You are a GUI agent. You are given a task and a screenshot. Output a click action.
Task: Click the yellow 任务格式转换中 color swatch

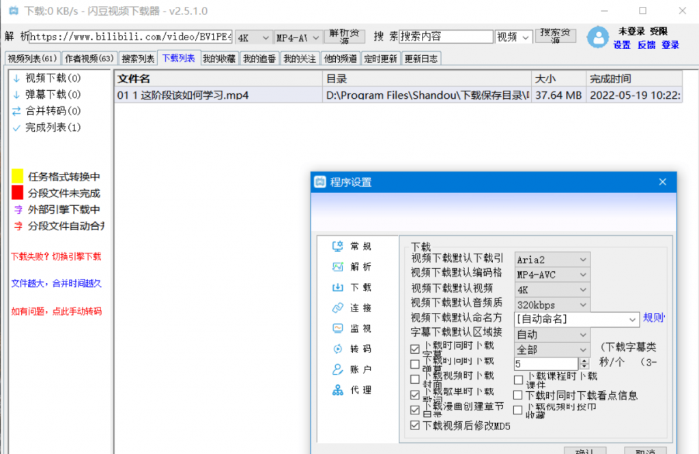[x=17, y=176]
